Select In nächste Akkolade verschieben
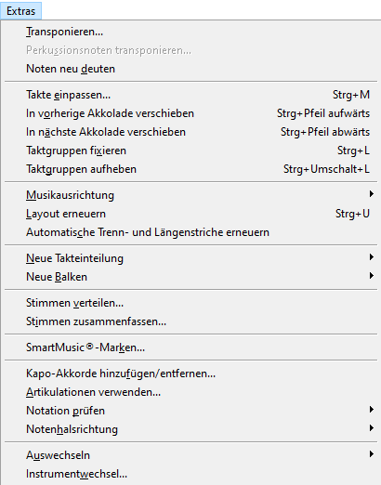The image size is (381, 485). pos(190,132)
